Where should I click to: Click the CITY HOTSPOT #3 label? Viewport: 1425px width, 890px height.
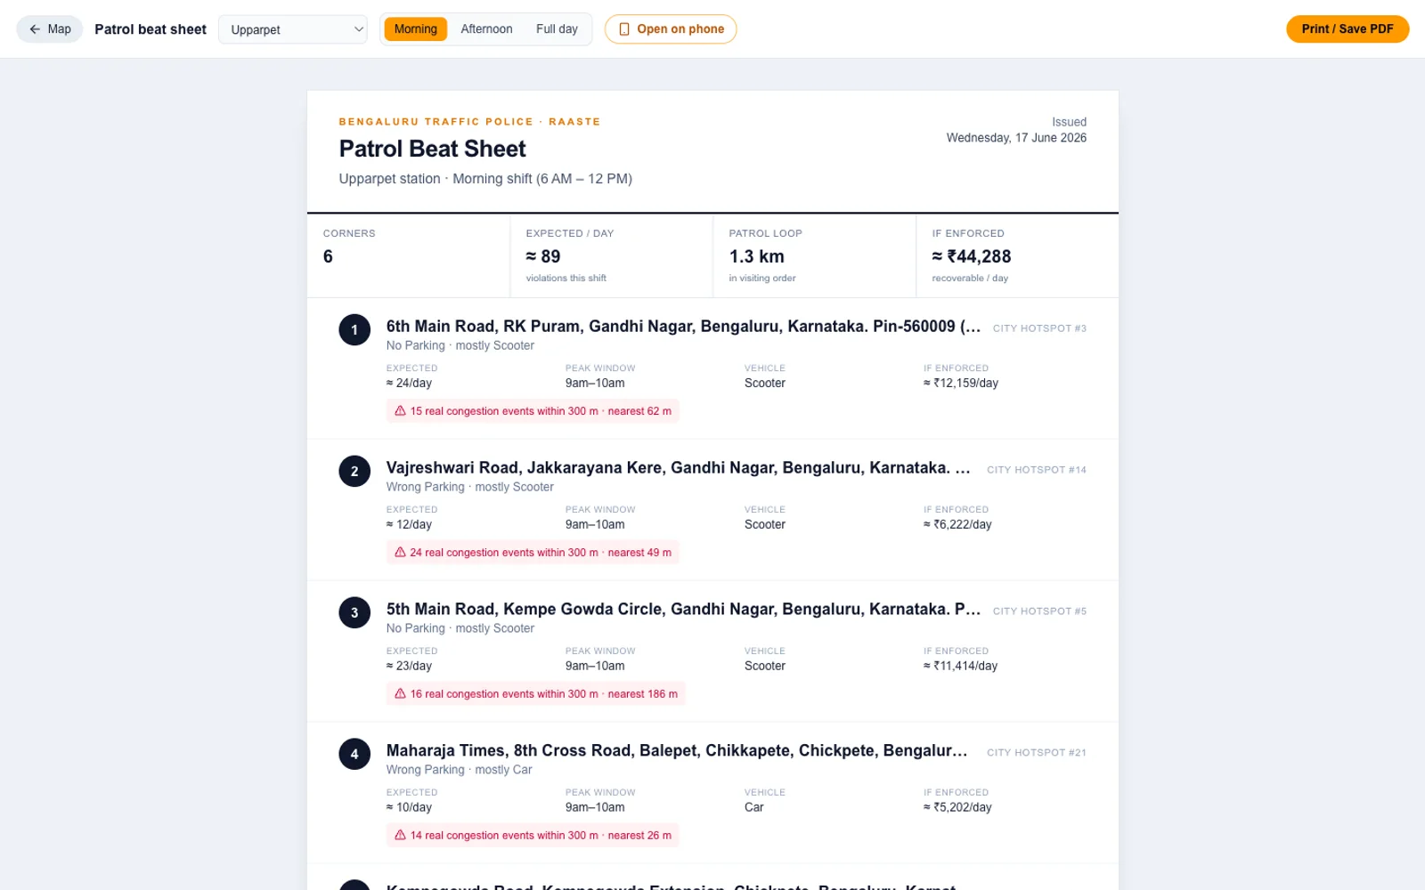[x=1039, y=328]
